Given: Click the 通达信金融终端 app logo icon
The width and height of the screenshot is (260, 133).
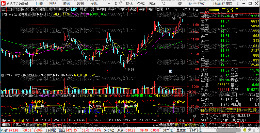Looking at the screenshot, I should (x=4, y=3).
